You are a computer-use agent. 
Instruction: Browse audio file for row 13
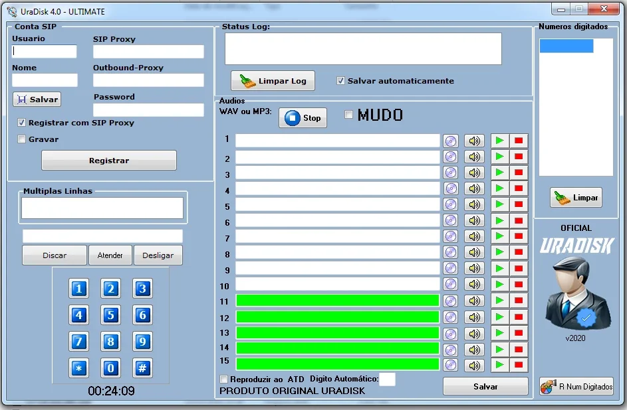tap(451, 334)
